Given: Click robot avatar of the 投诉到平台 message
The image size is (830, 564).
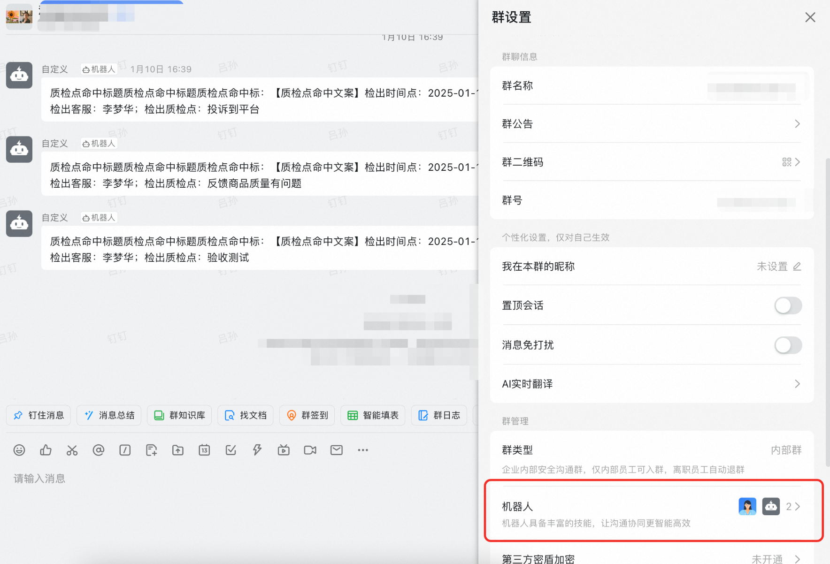Looking at the screenshot, I should coord(19,75).
